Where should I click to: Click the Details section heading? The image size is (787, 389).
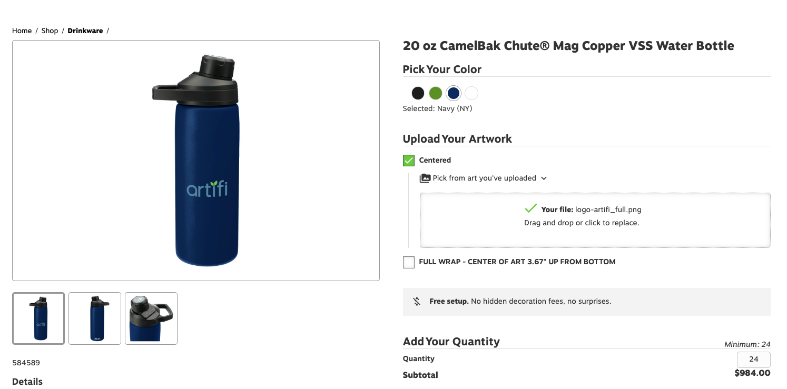(27, 381)
